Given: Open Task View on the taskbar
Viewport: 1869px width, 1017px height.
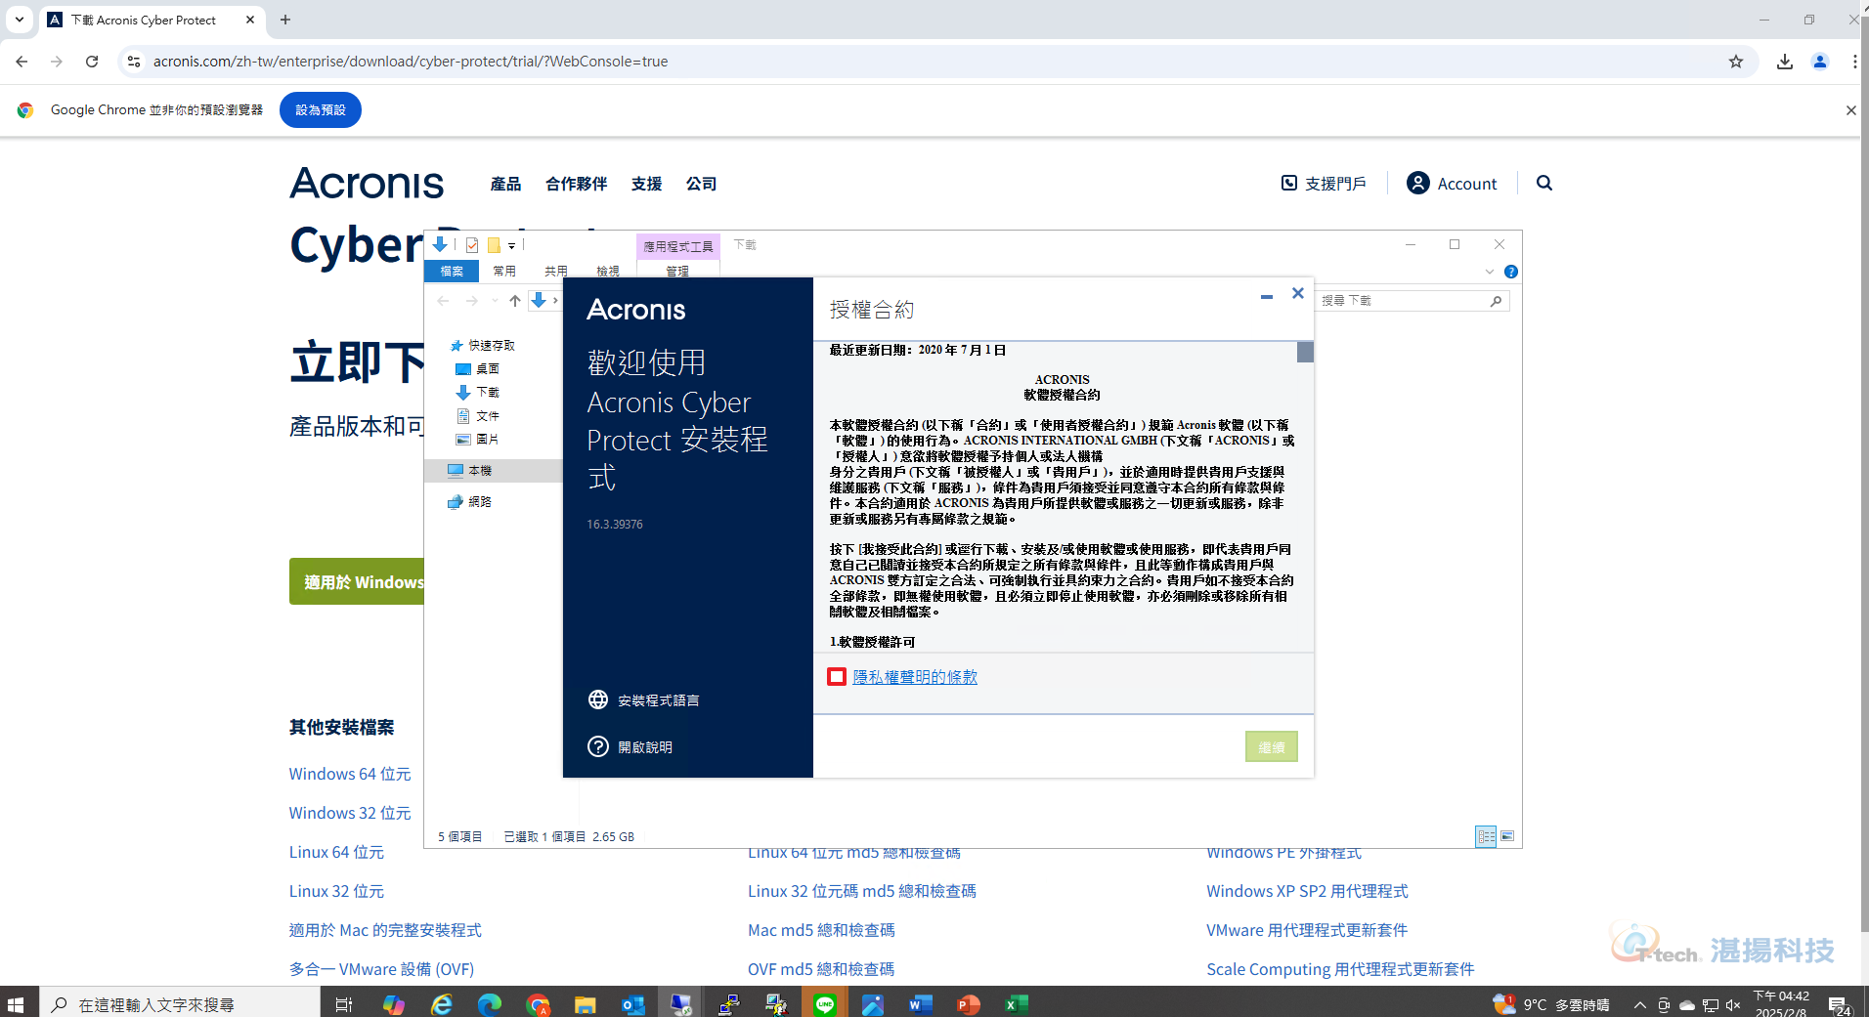Looking at the screenshot, I should (x=344, y=1003).
